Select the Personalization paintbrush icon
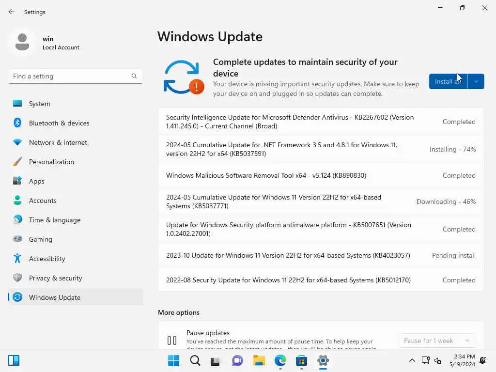 (x=17, y=162)
